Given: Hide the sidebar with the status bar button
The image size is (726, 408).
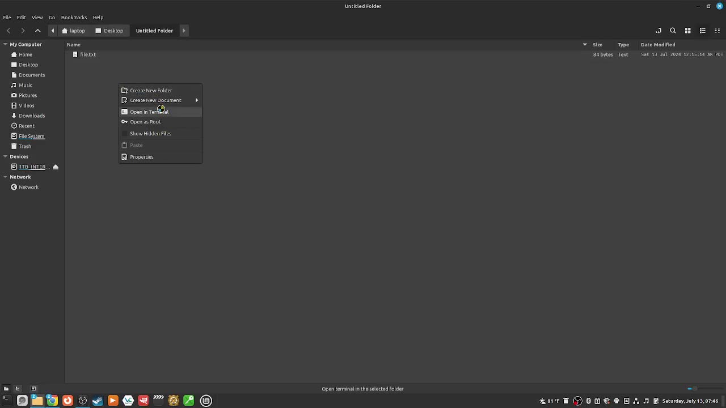Looking at the screenshot, I should coord(33,389).
